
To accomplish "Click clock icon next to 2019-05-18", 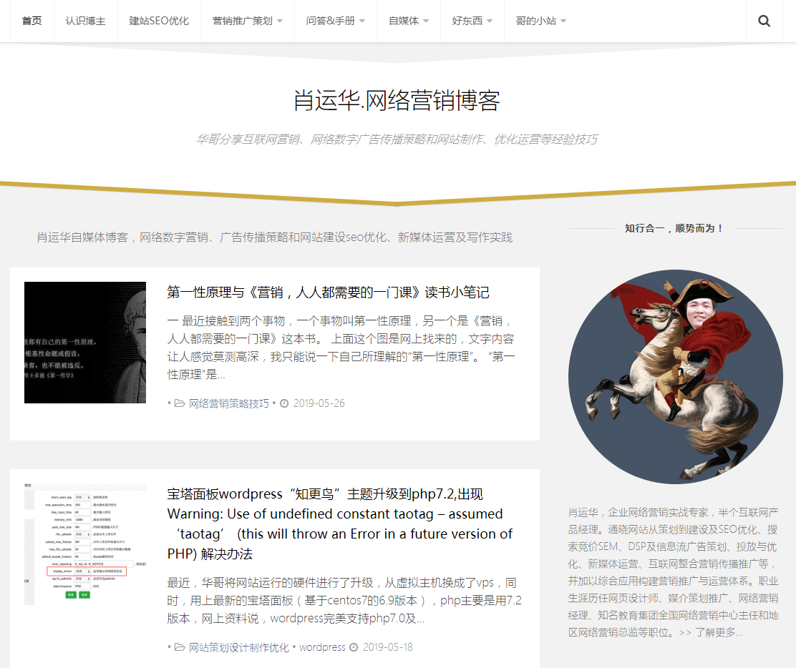I will pyautogui.click(x=353, y=647).
